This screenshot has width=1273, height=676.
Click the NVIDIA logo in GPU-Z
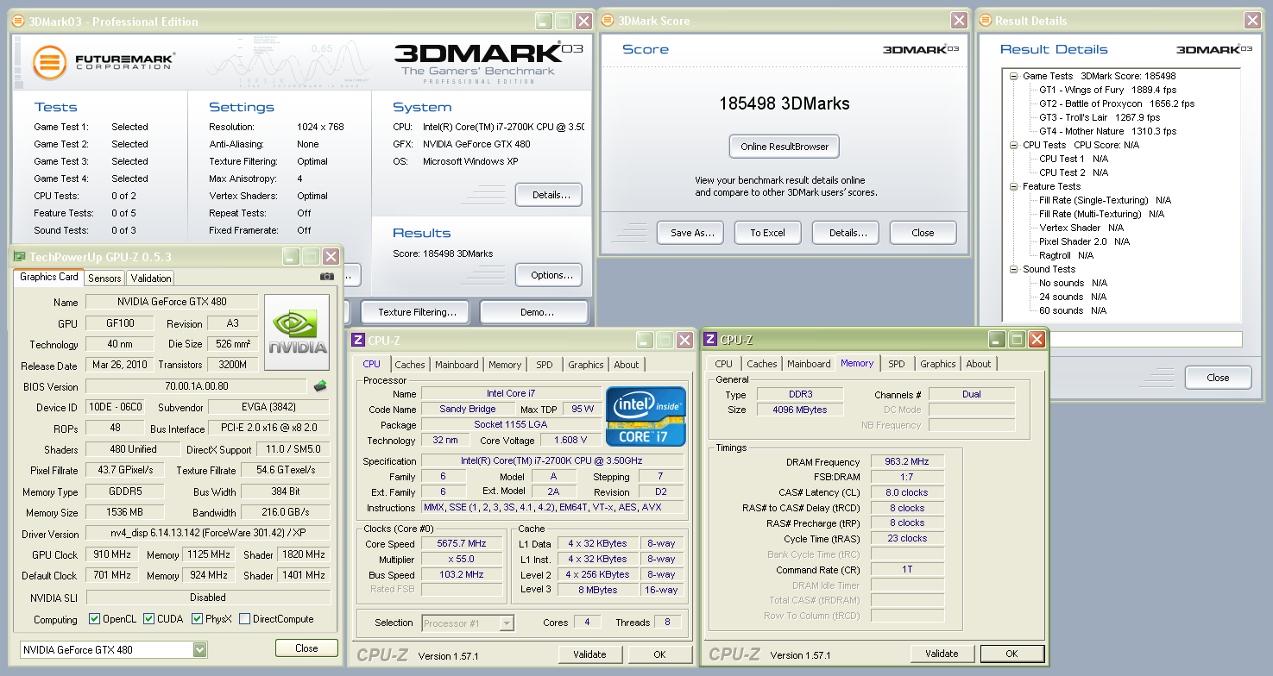pos(297,333)
